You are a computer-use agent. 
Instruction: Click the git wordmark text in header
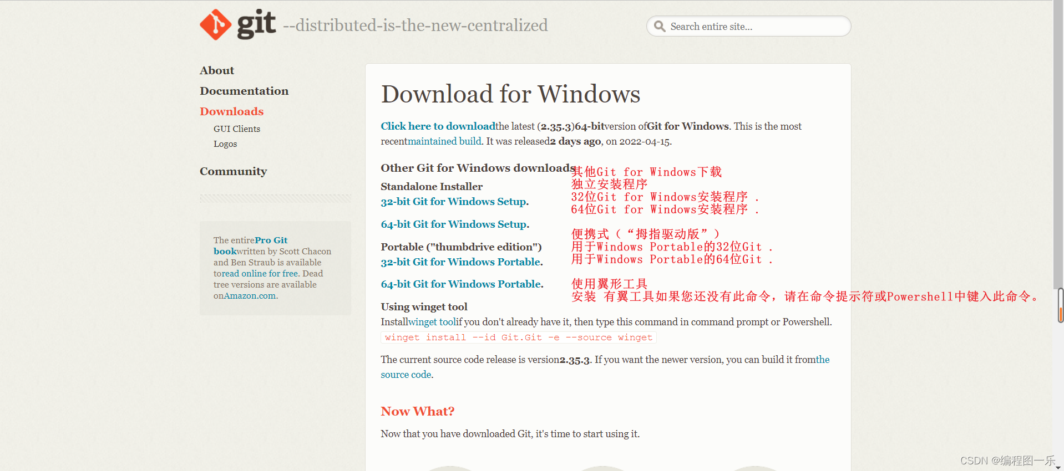256,23
